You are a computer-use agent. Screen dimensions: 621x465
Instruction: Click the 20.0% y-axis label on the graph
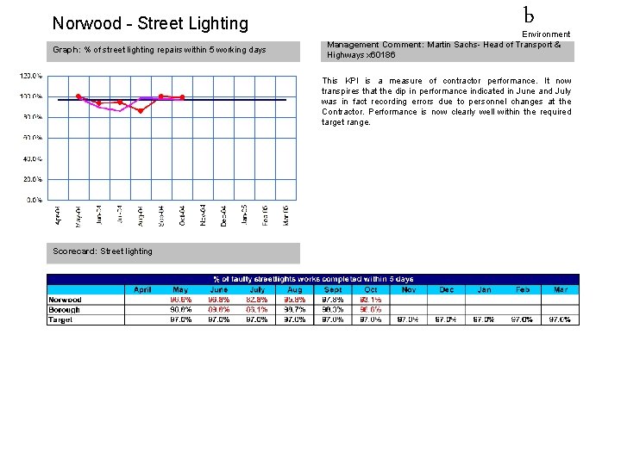tap(33, 179)
